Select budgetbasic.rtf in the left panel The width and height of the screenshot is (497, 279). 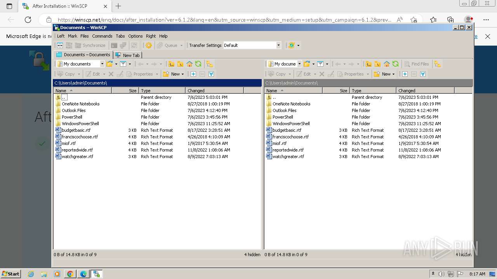(x=76, y=130)
